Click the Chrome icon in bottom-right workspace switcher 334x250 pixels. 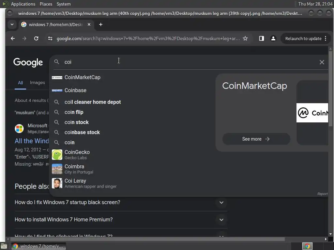coord(307,246)
